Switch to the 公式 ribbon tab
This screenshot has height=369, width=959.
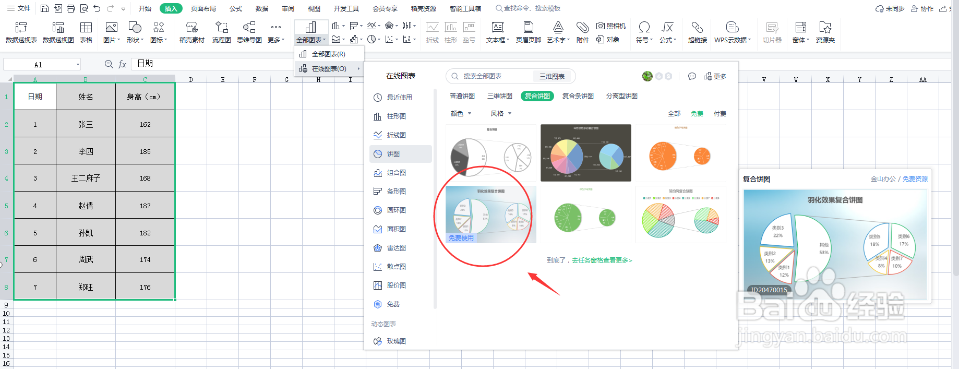(236, 8)
